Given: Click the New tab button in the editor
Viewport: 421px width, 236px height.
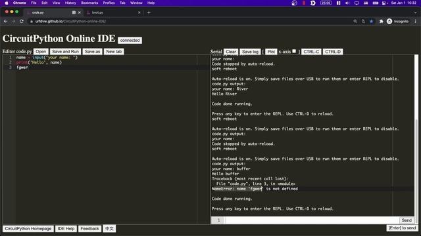Looking at the screenshot, I should 114,51.
